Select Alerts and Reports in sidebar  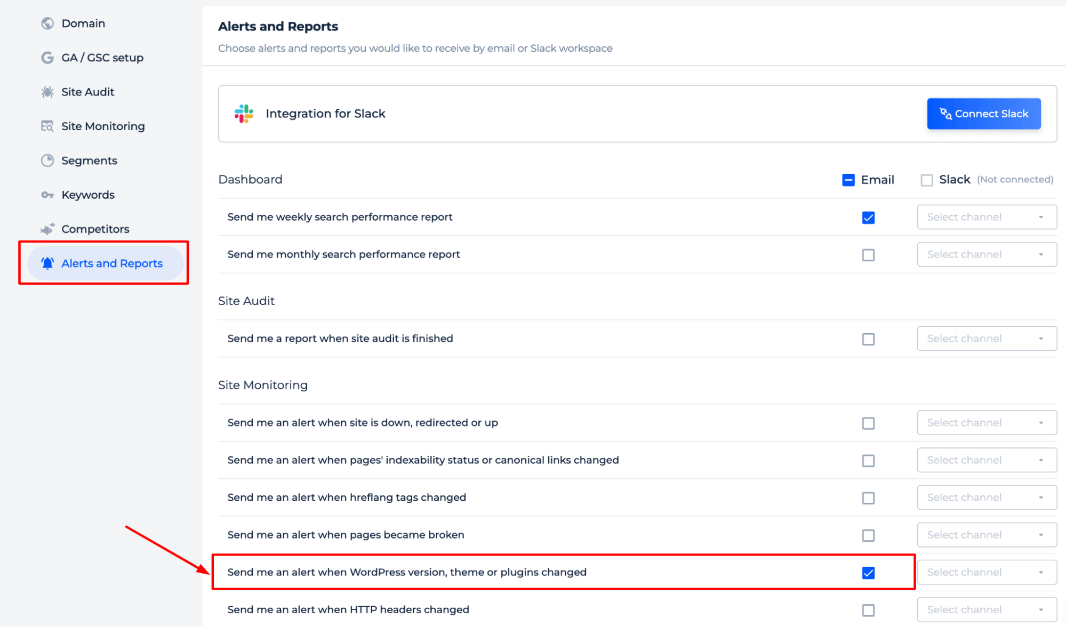105,263
